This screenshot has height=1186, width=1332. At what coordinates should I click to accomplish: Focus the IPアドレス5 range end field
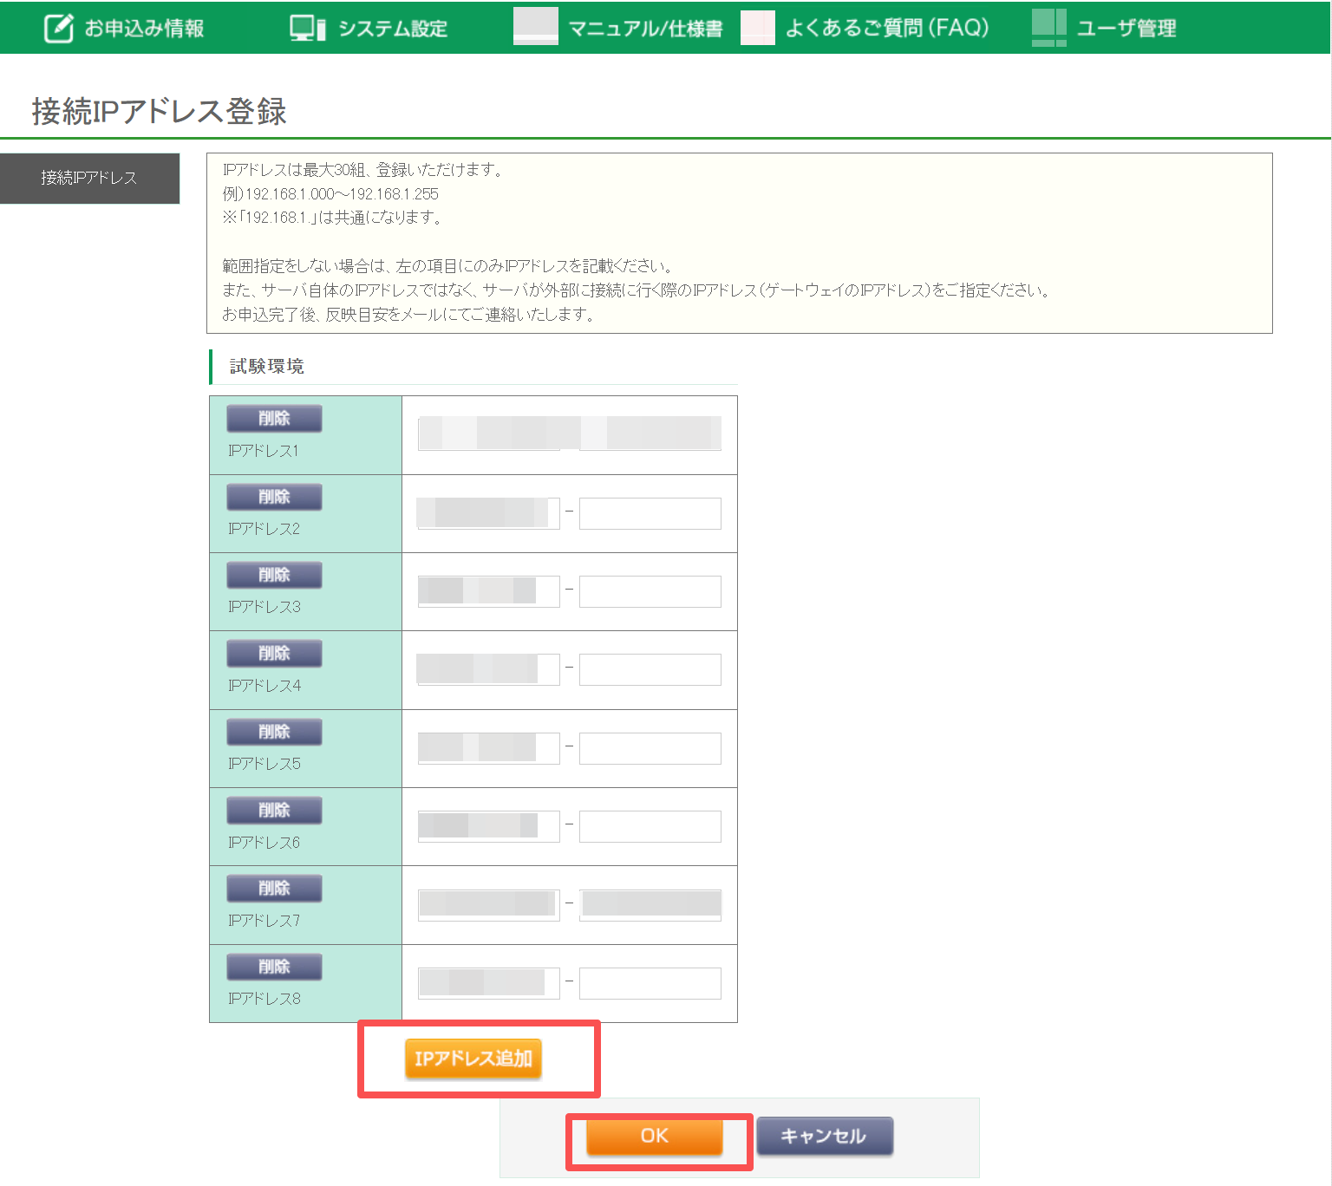[650, 748]
